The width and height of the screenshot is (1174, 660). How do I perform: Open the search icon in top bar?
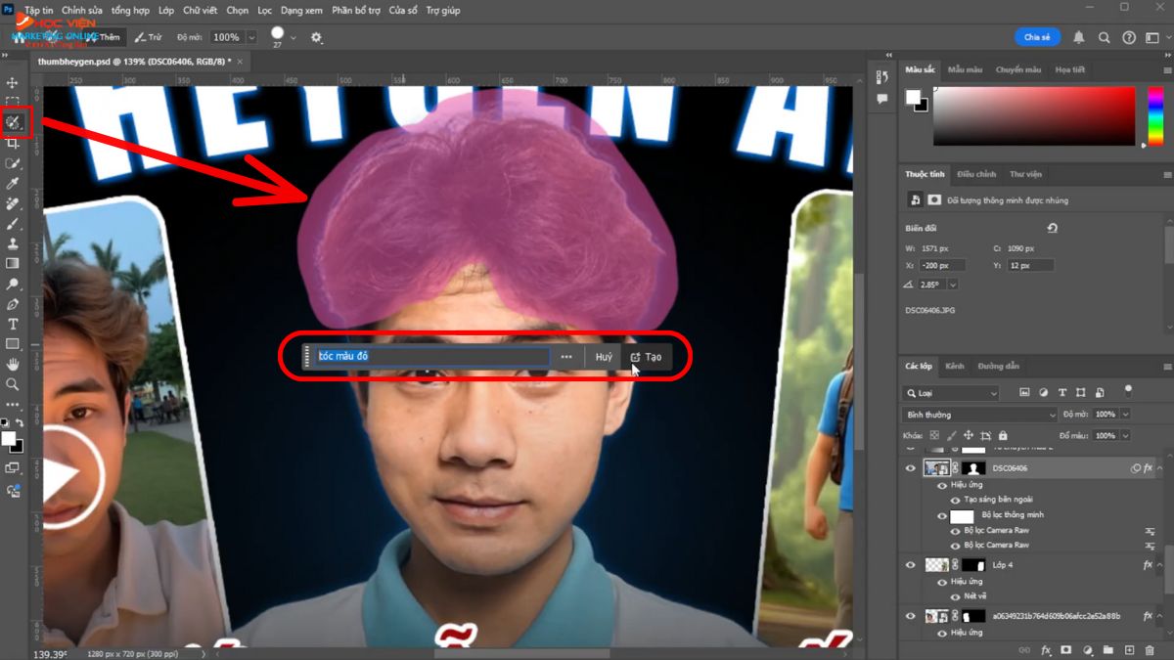1104,37
